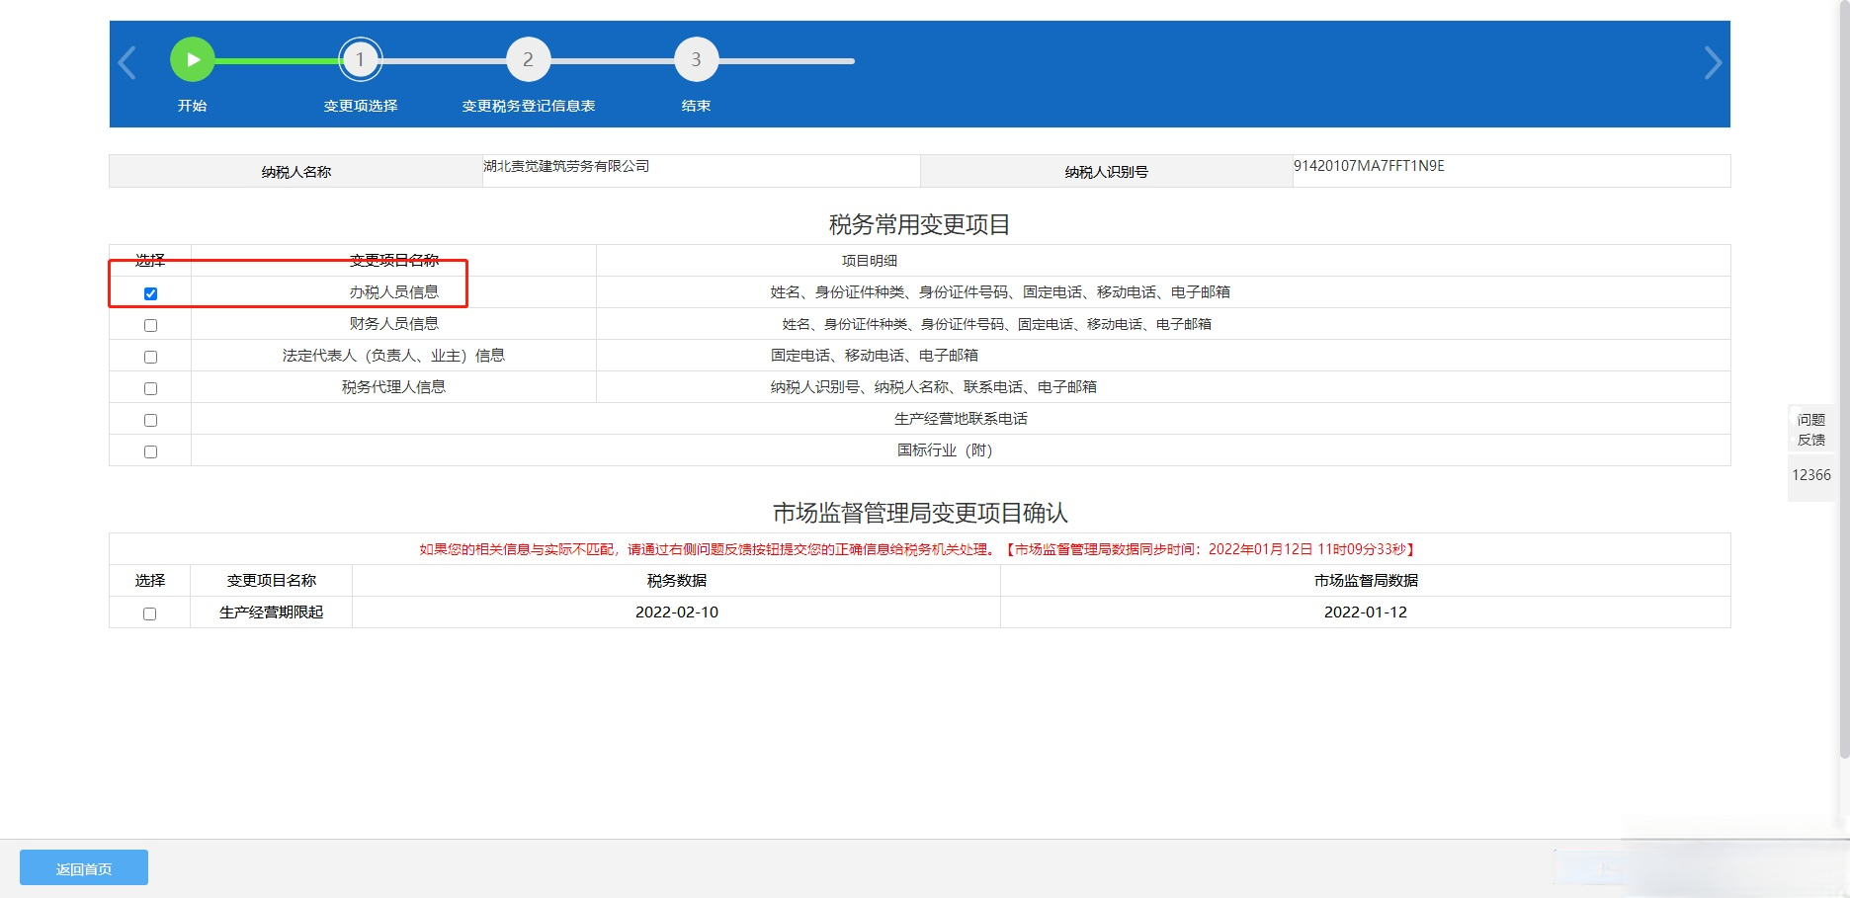Select step 1 circle 变更项选择

pyautogui.click(x=360, y=60)
